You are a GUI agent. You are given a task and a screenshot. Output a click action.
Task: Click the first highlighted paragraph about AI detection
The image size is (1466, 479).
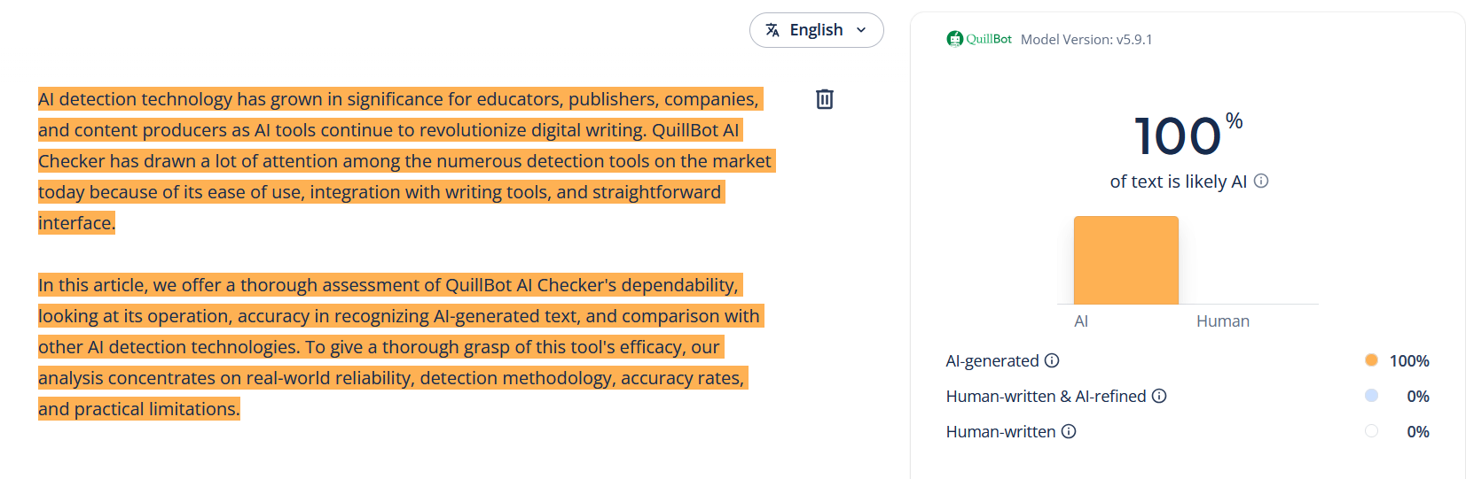click(x=399, y=161)
